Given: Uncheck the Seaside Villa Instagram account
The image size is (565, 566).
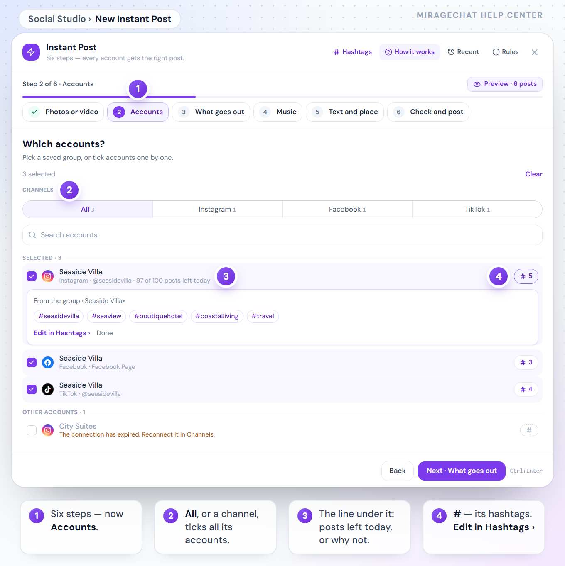Looking at the screenshot, I should (32, 276).
